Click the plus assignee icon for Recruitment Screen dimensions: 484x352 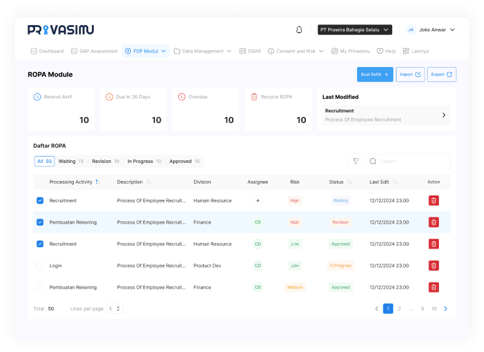click(x=258, y=200)
